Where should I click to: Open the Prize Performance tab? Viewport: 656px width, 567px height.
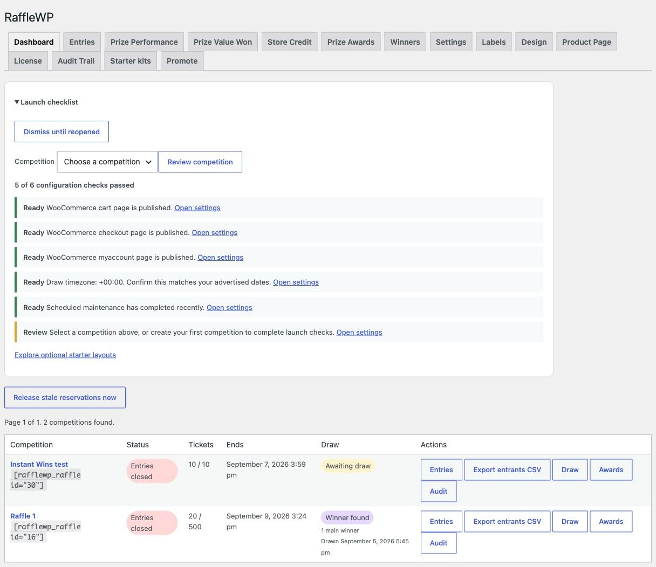click(x=144, y=42)
